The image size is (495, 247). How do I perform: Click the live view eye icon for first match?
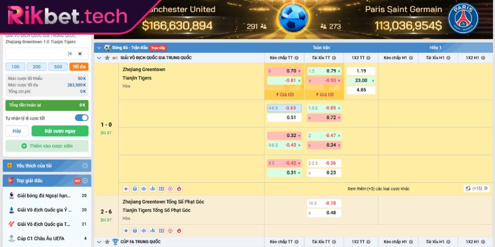coord(144,188)
